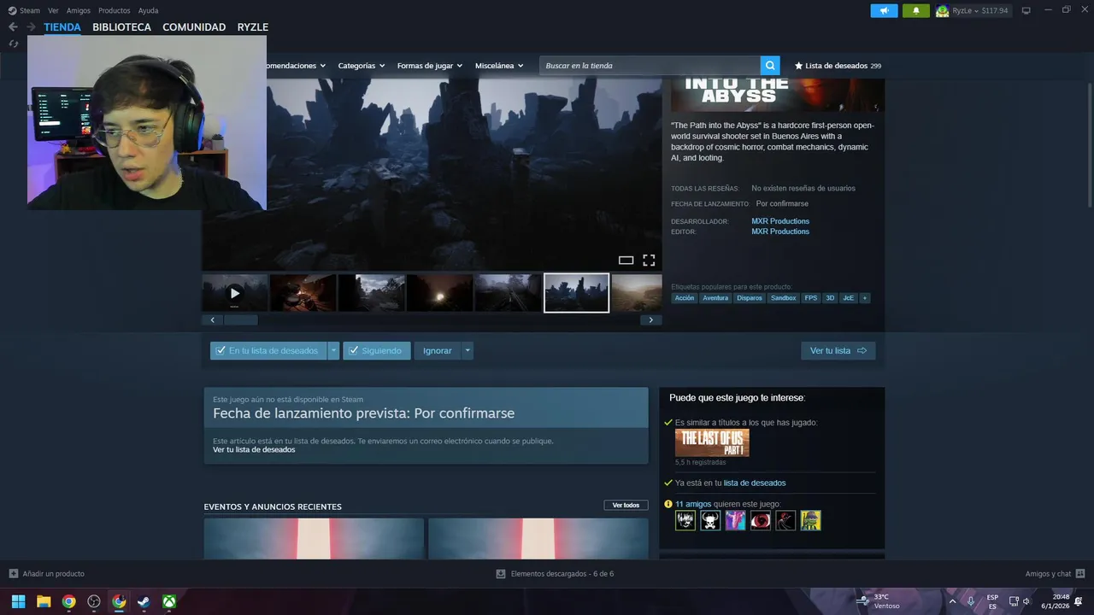Open the ESP language indicator in taskbar
1094x615 pixels.
(992, 601)
